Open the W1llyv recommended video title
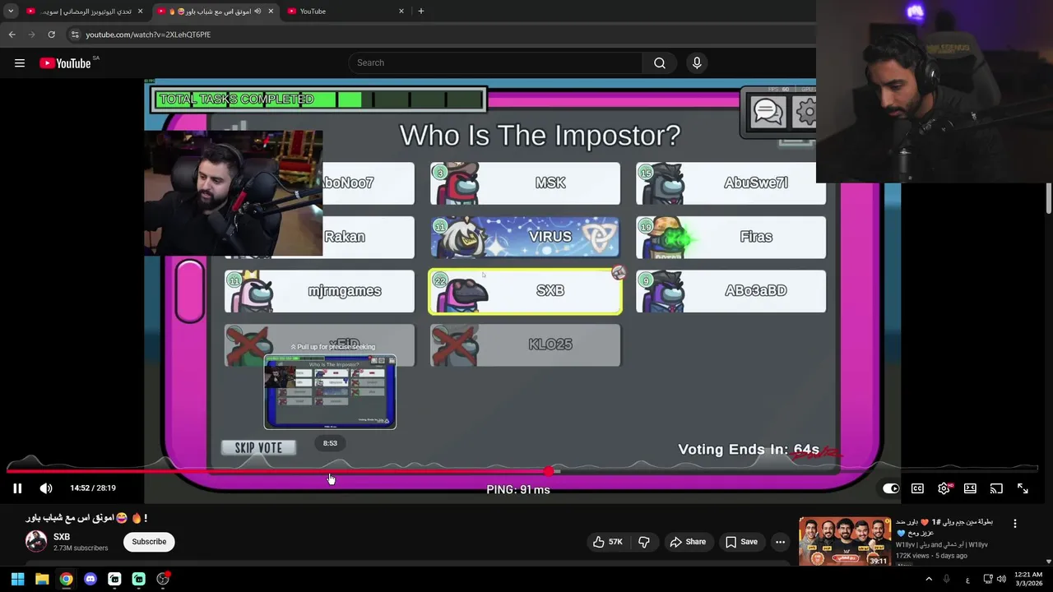The image size is (1053, 592). click(x=944, y=527)
